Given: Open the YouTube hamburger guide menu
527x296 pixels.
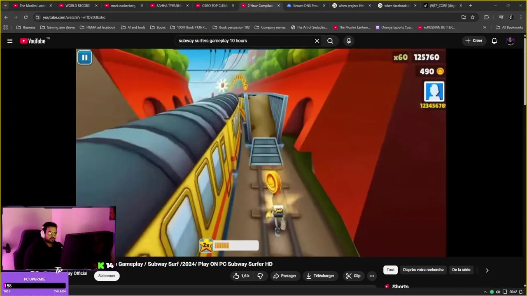Looking at the screenshot, I should point(10,41).
